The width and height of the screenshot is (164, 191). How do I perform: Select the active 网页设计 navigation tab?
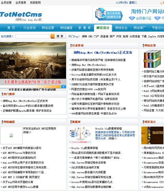point(103,28)
